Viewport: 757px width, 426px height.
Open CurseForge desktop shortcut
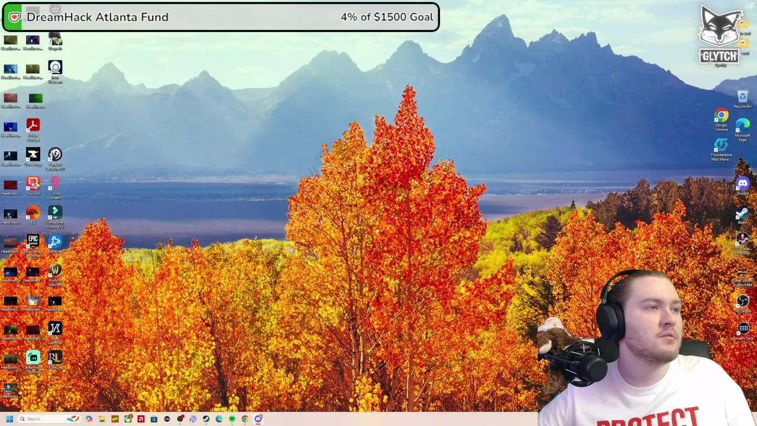(x=33, y=158)
